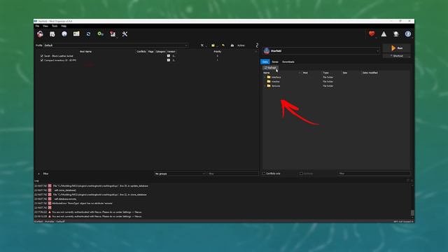Click the Change Game instance icon
This screenshot has width=448, height=252.
pos(41,34)
